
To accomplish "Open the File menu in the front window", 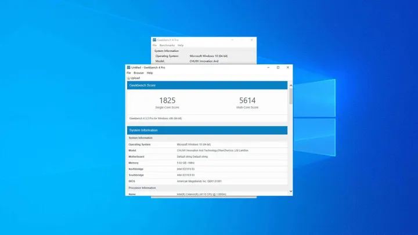I will (129, 73).
